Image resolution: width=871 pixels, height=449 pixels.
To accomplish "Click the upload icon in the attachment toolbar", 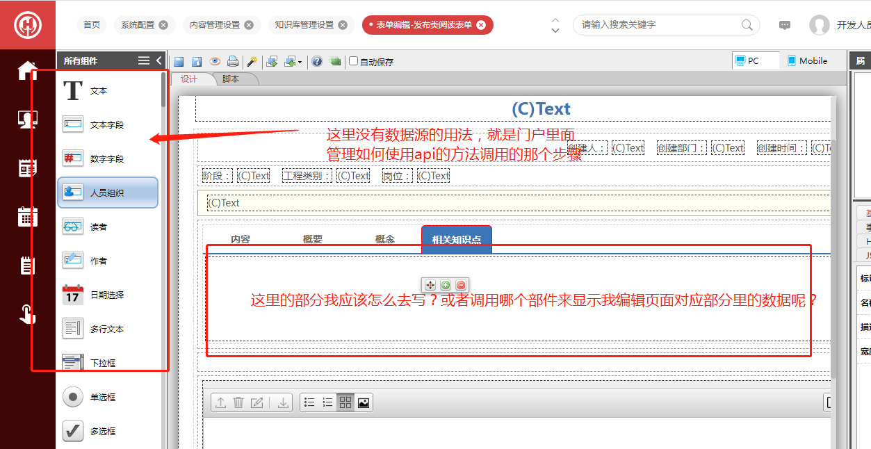I will 220,402.
